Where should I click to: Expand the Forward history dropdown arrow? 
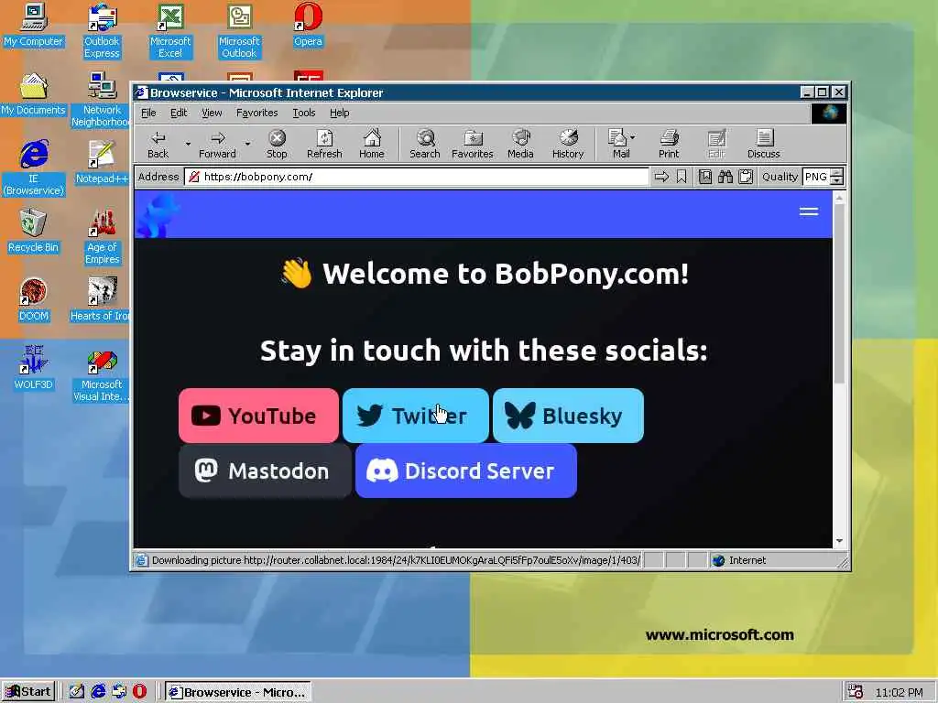pyautogui.click(x=247, y=144)
